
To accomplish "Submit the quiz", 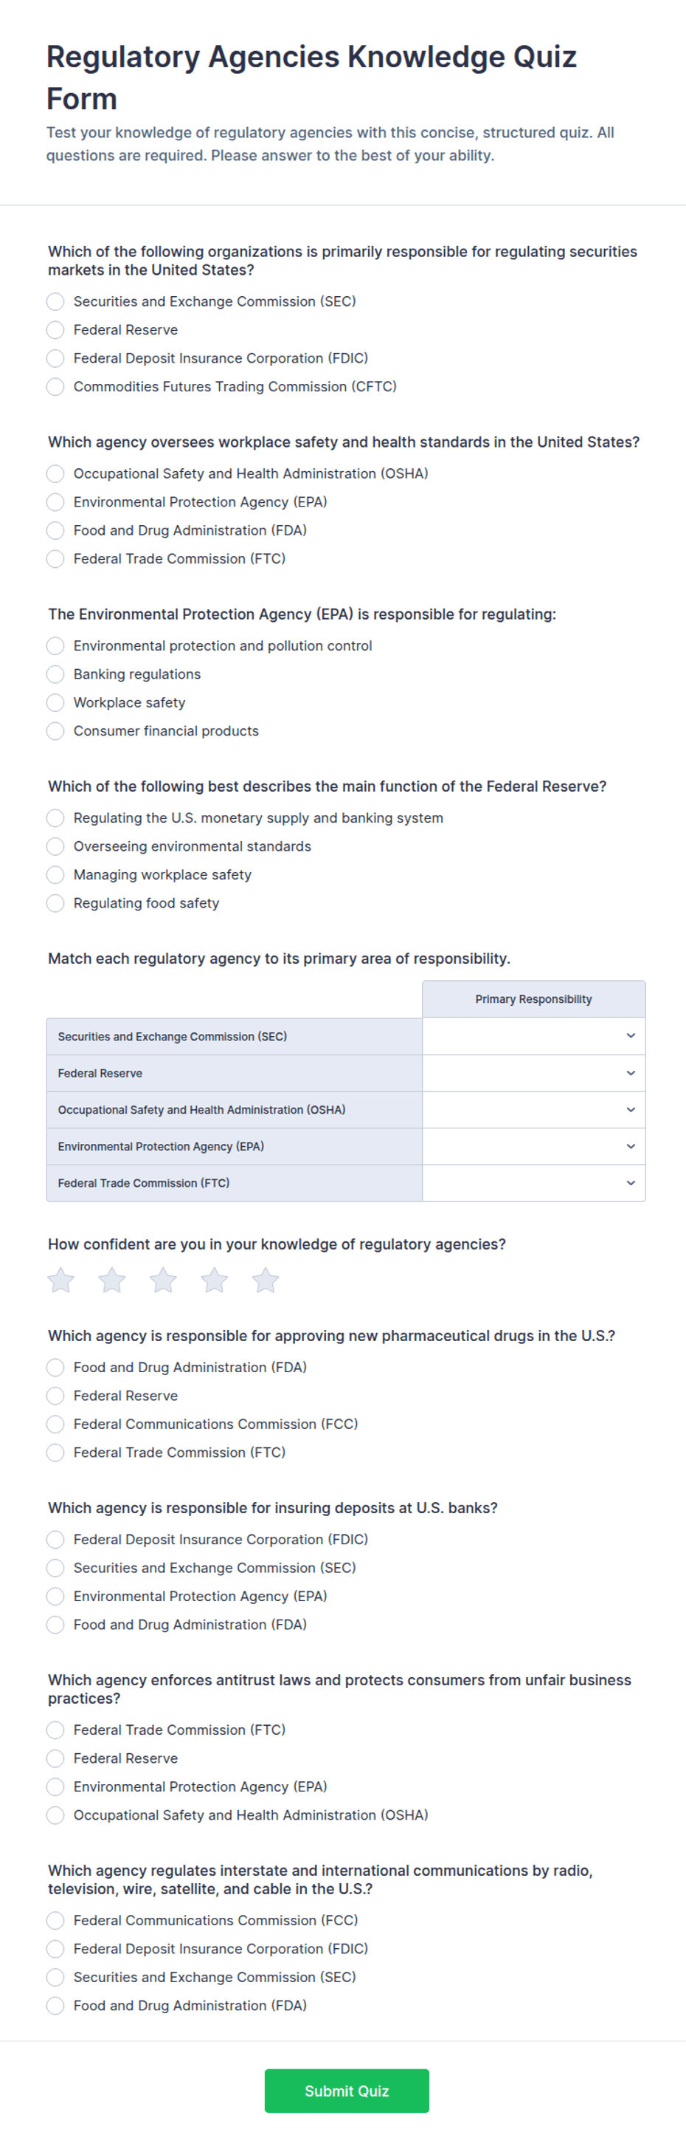I will pos(347,2090).
